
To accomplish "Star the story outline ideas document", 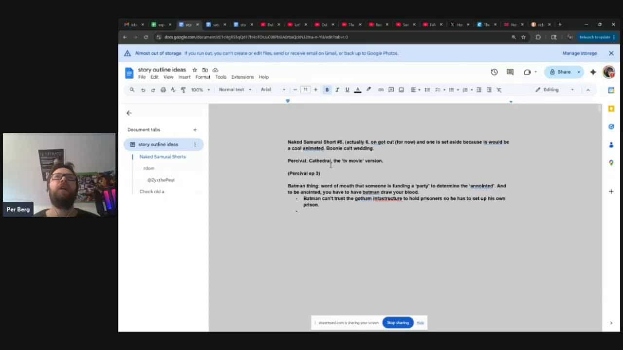I will point(195,70).
